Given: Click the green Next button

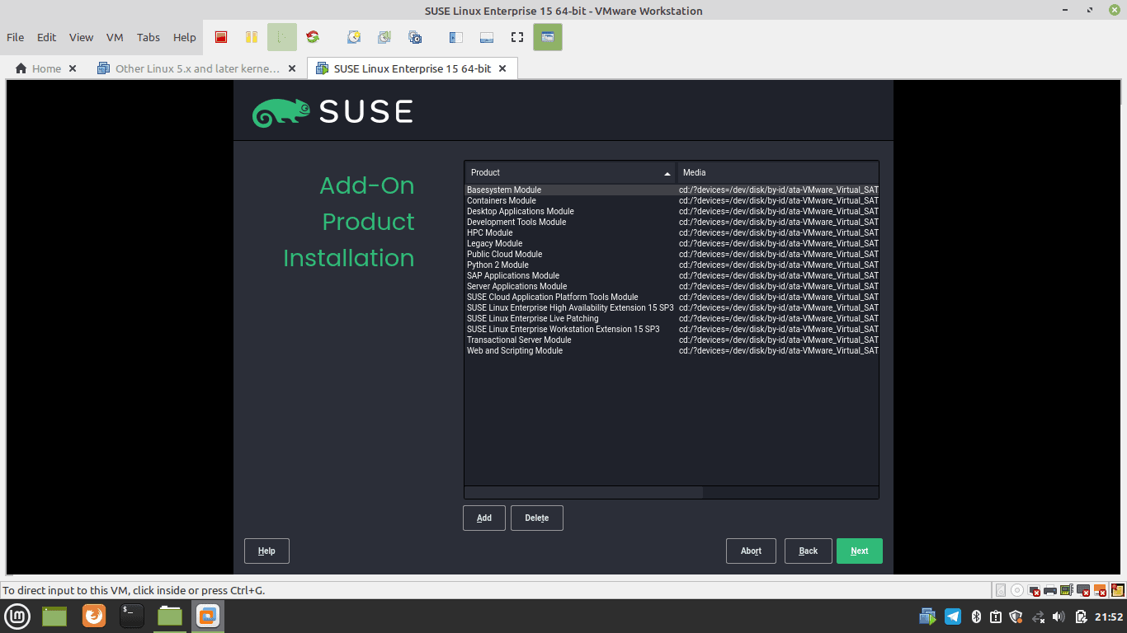Looking at the screenshot, I should click(x=860, y=551).
